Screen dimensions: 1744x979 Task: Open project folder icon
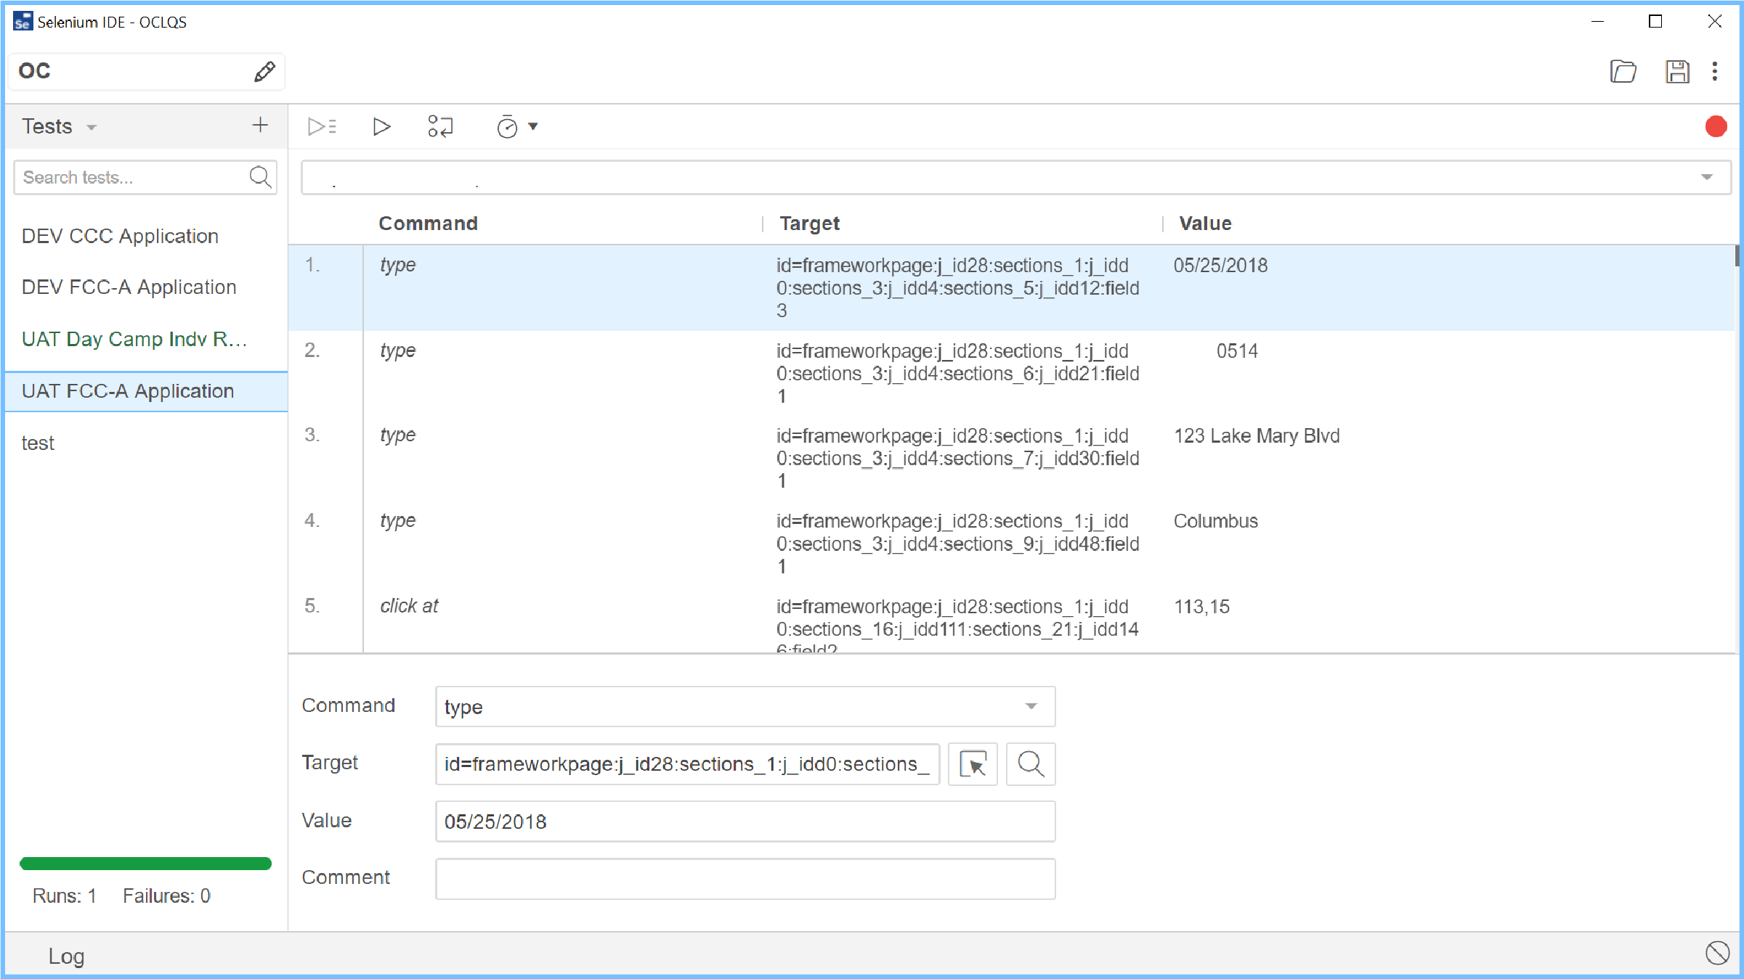point(1623,71)
